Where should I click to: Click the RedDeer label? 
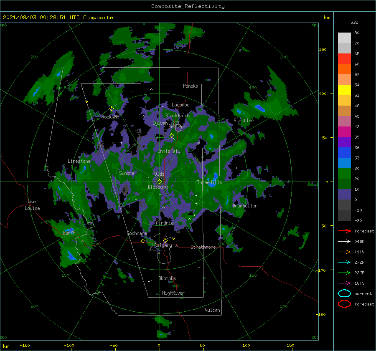177,126
